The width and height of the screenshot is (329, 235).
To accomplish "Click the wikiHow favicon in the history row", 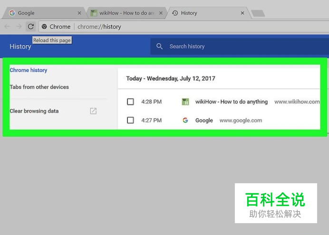I will [x=185, y=102].
